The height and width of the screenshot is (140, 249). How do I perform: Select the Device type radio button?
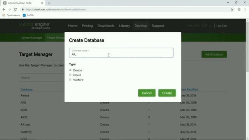click(x=70, y=70)
